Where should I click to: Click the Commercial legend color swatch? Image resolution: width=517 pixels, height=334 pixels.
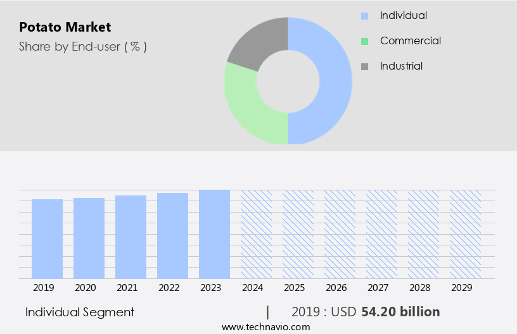(364, 41)
